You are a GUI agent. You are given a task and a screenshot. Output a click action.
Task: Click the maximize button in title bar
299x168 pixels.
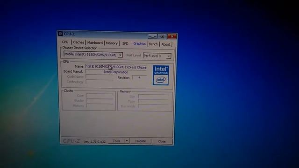point(162,36)
